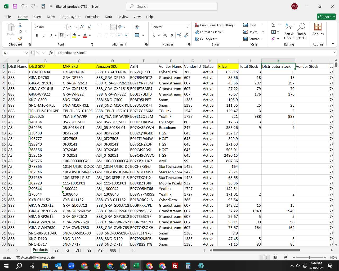Open Sort & Filter menu
This screenshot has height=271, width=339.
(x=289, y=31)
